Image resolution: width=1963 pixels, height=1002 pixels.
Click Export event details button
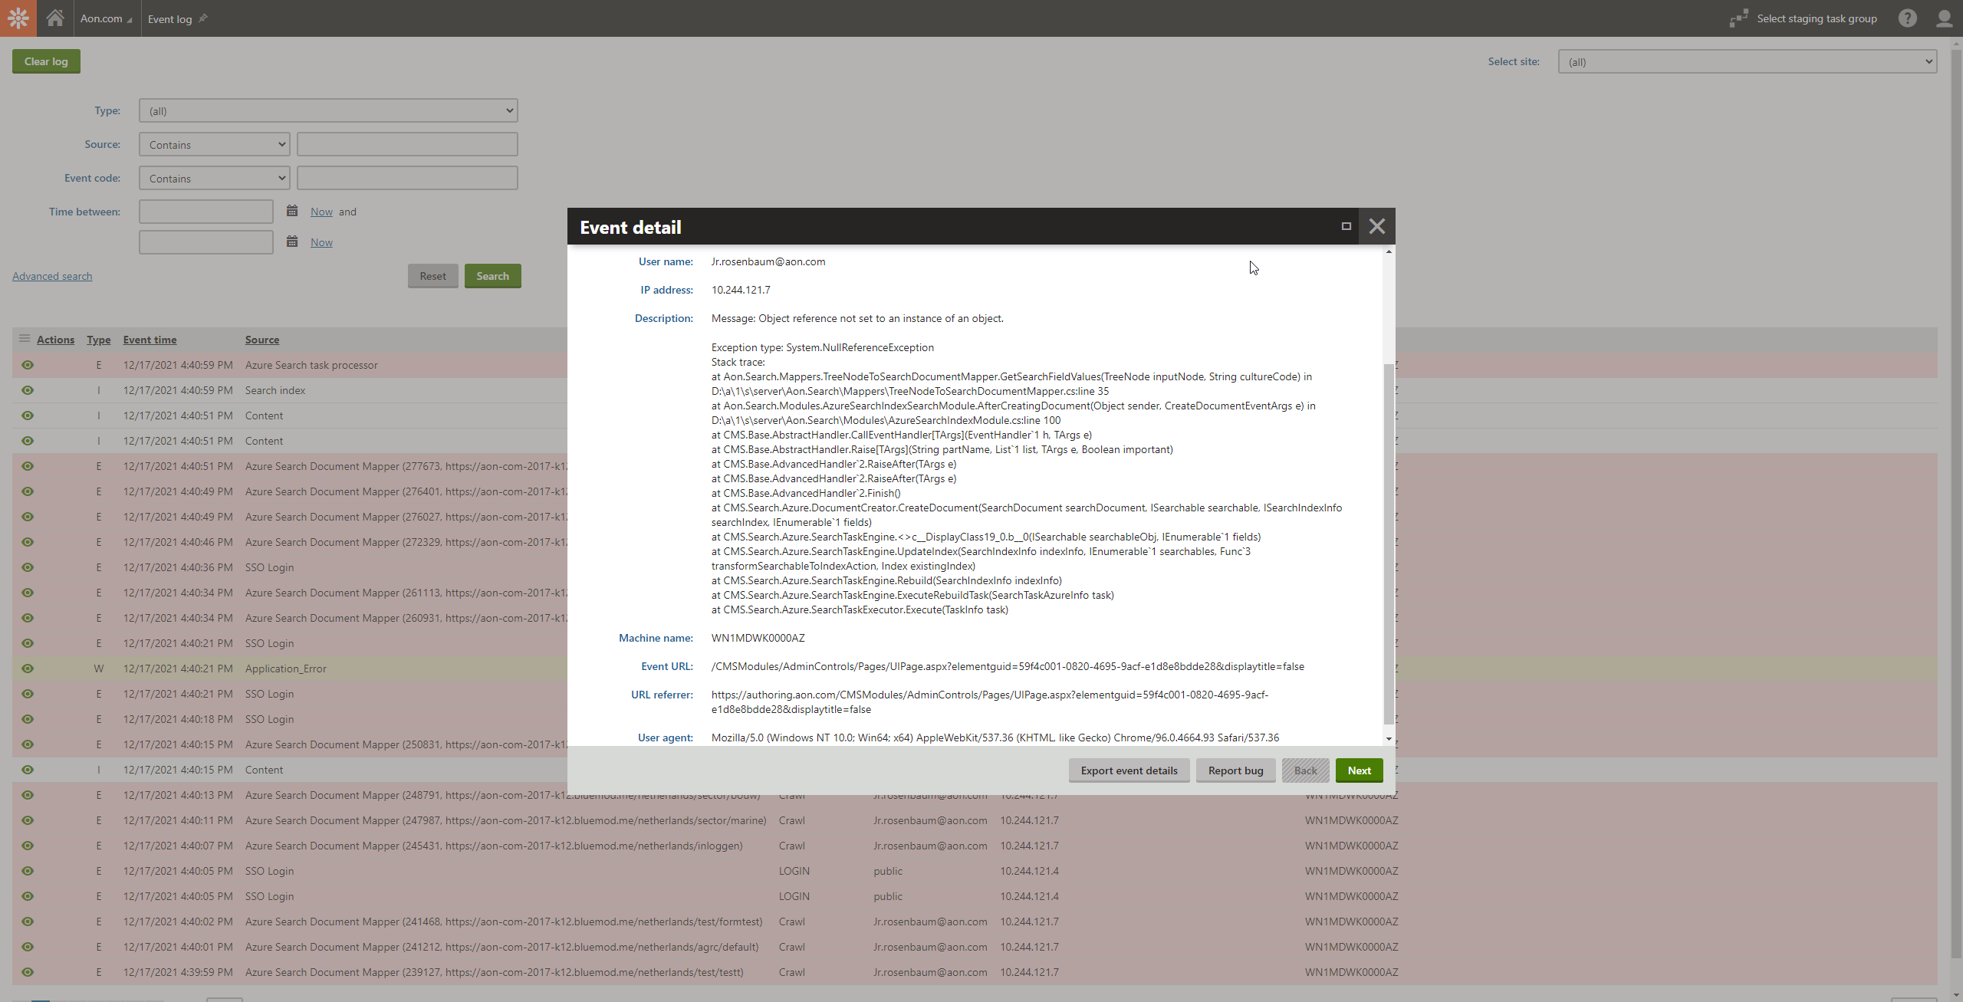(x=1129, y=770)
